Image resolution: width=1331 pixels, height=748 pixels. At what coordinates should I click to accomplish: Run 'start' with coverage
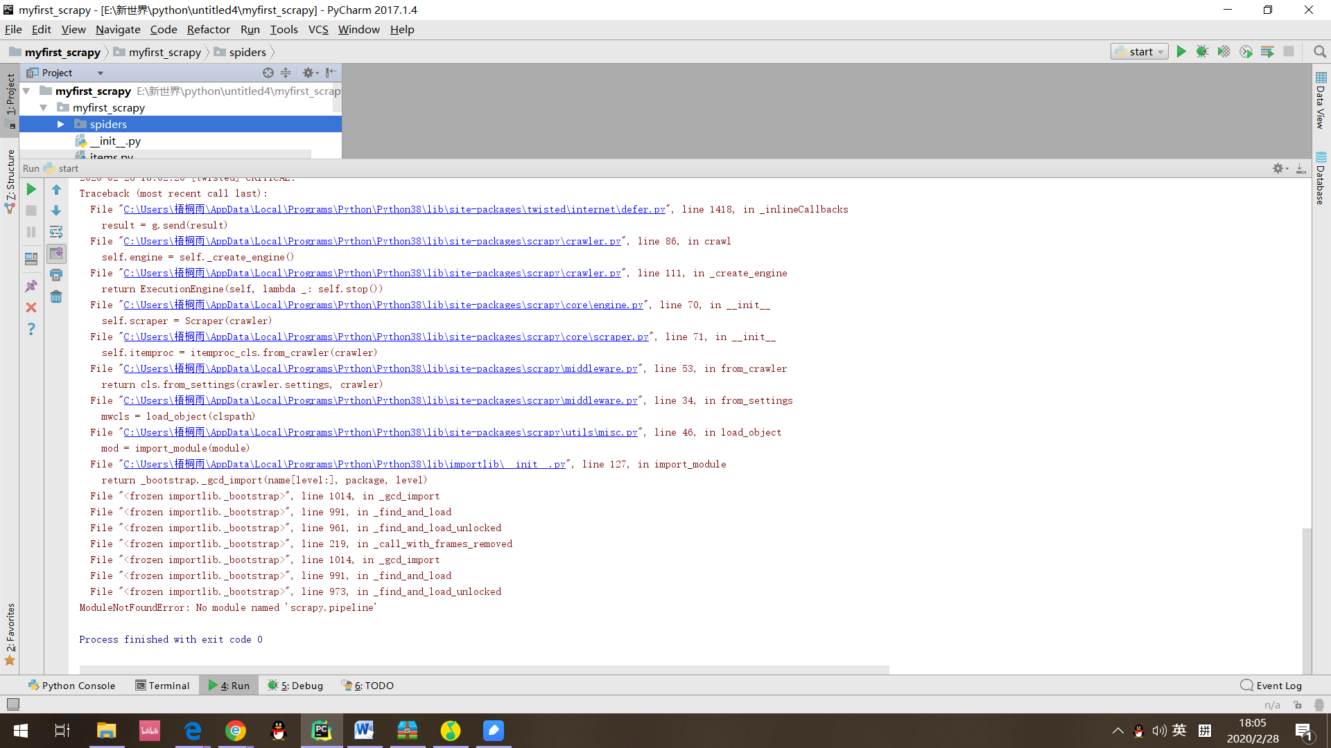1224,51
